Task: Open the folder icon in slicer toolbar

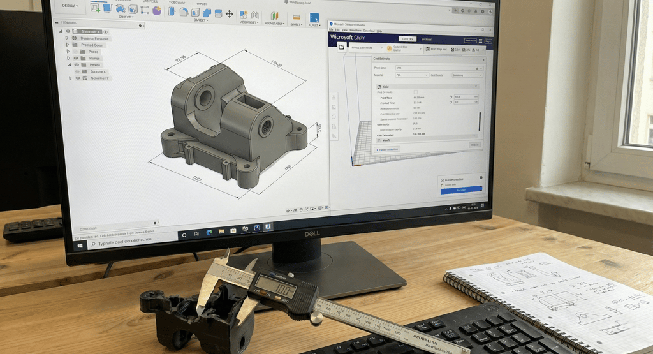Action: (x=341, y=47)
